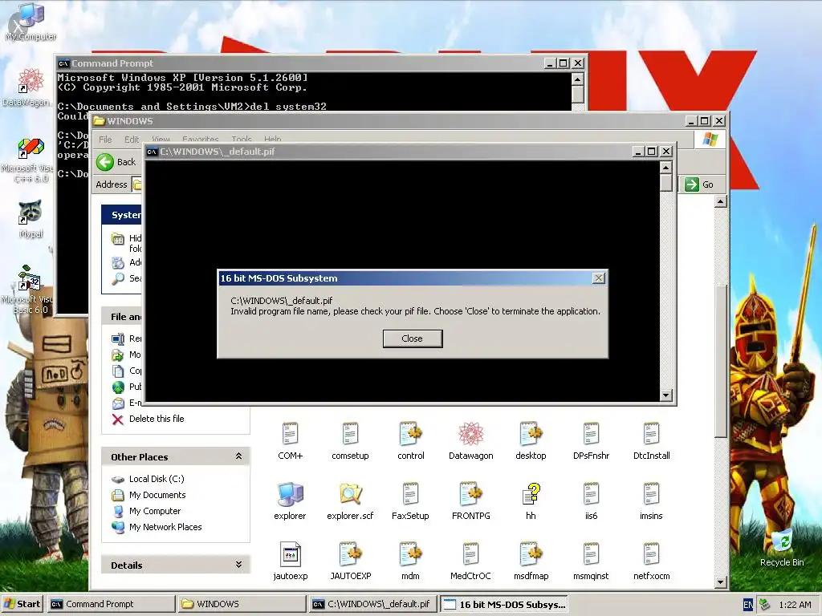The width and height of the screenshot is (822, 616).
Task: Go to Local Disk (C:) in Other Places
Action: tap(157, 479)
